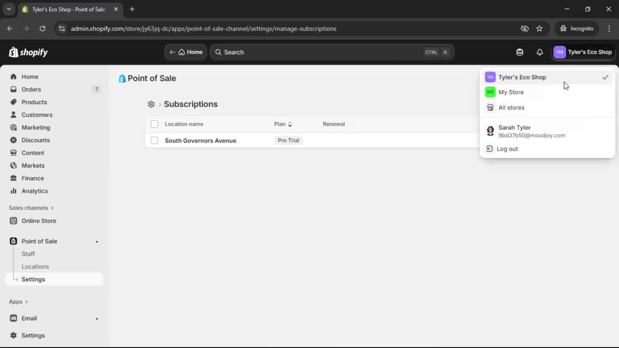Open the Products tag icon
The image size is (619, 348).
[13, 102]
